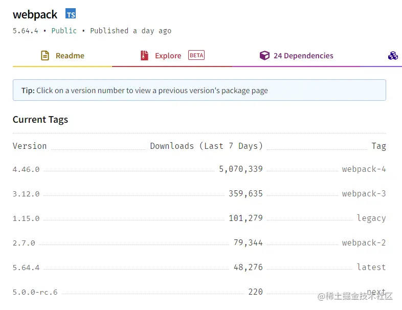The image size is (402, 310).
Task: Click the 79,344 downloads value
Action: click(x=248, y=242)
